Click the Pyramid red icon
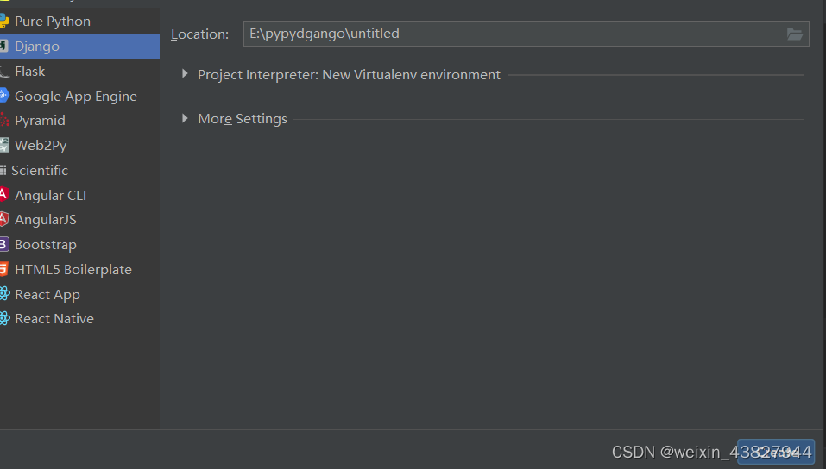This screenshot has width=826, height=469. (4, 120)
